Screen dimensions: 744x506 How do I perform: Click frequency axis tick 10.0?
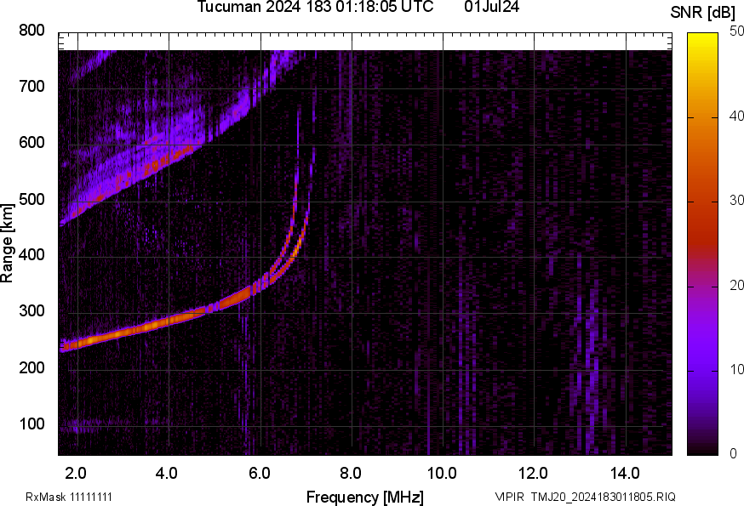tap(442, 474)
